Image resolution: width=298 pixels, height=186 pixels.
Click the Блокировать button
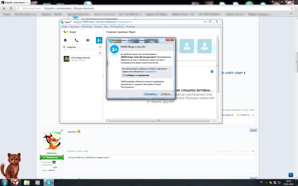click(x=150, y=94)
